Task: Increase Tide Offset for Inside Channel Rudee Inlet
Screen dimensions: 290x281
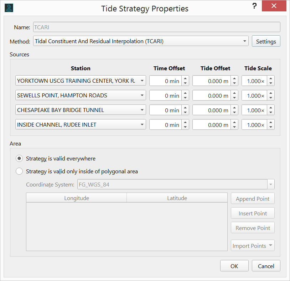Action: [x=234, y=123]
